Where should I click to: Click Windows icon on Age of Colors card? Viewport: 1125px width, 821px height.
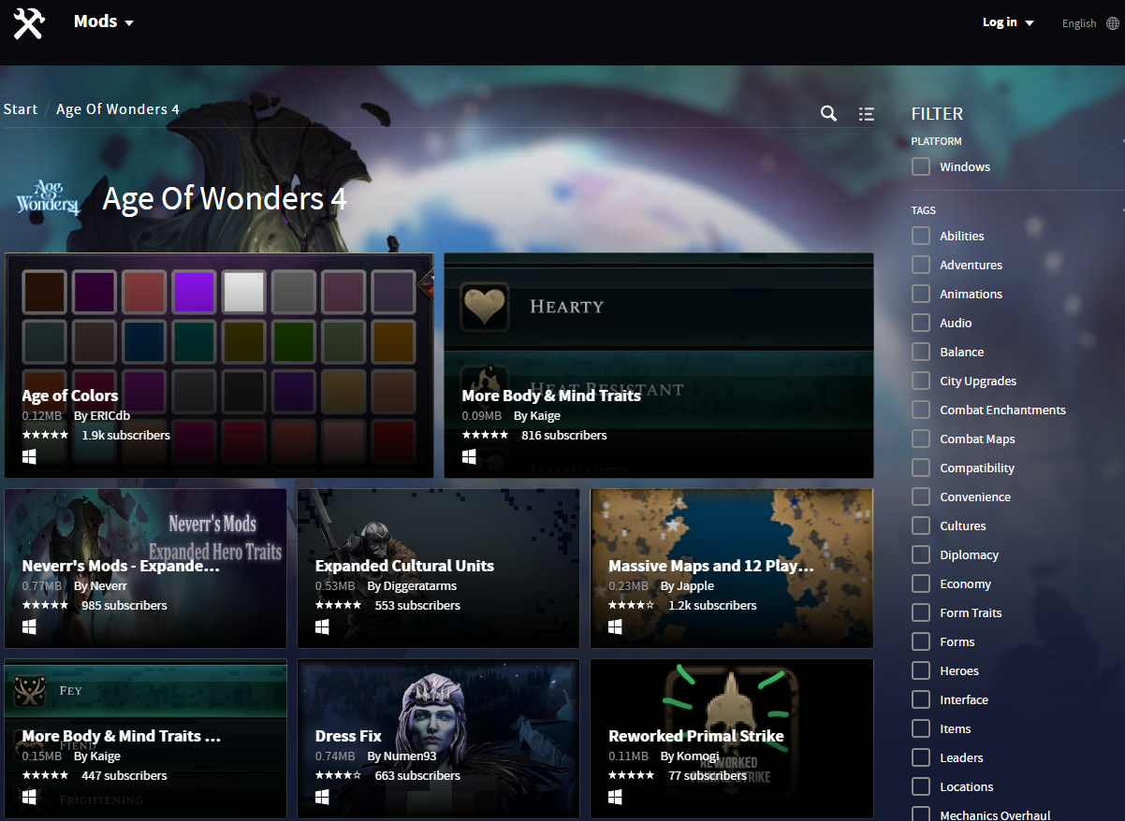[x=29, y=456]
